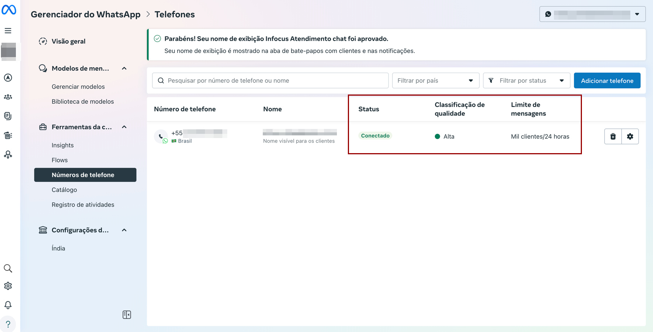Click the Meta logo icon

[x=9, y=9]
